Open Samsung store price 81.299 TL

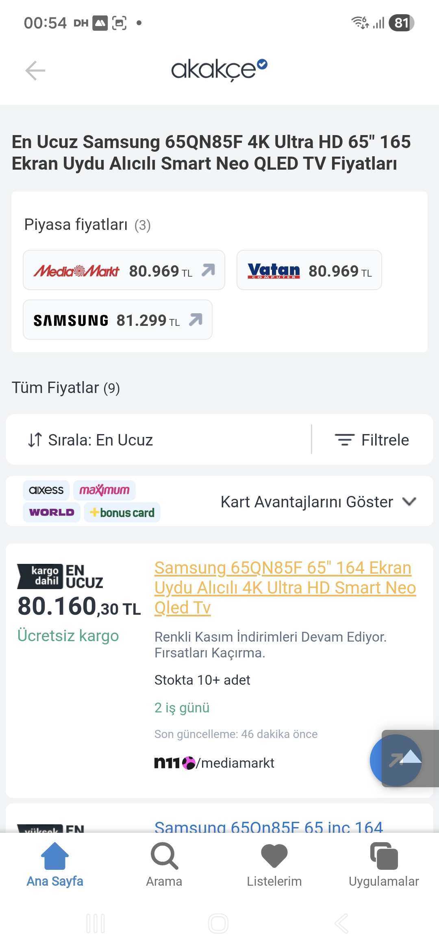117,320
